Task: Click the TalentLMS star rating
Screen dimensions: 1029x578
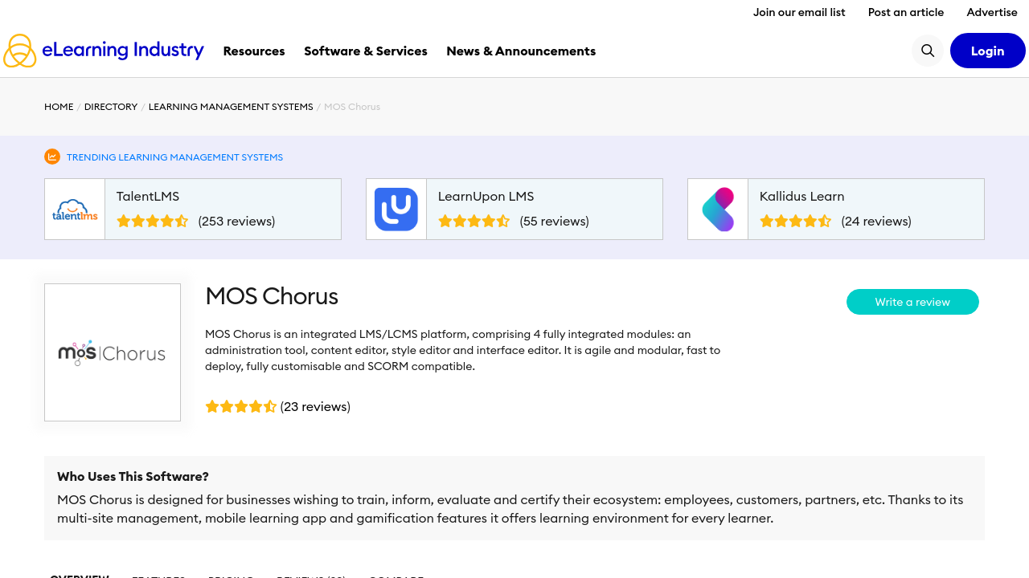Action: point(153,221)
